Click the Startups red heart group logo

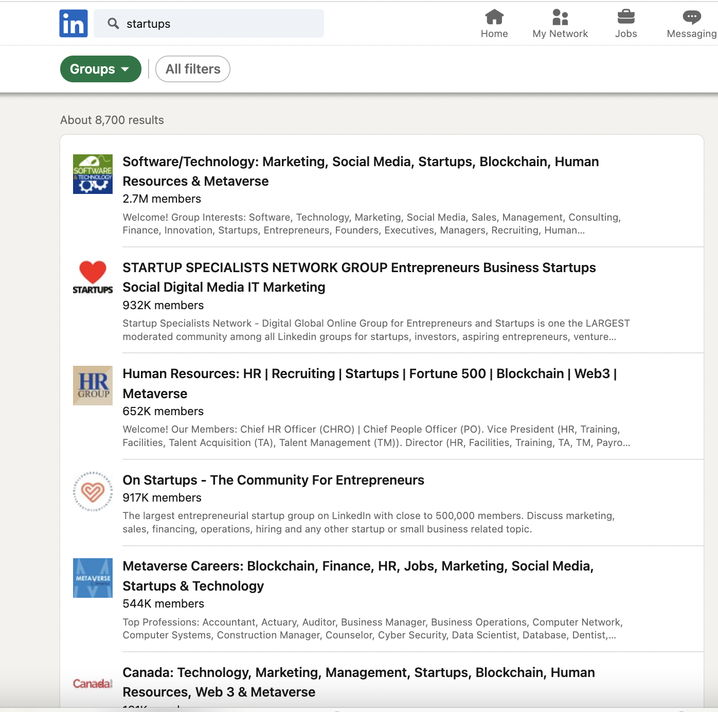[93, 278]
